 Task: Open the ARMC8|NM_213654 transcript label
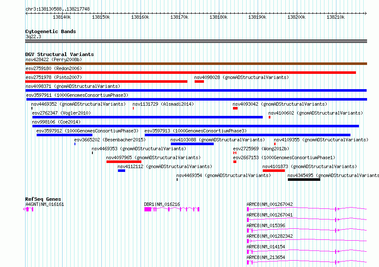tap(266, 257)
